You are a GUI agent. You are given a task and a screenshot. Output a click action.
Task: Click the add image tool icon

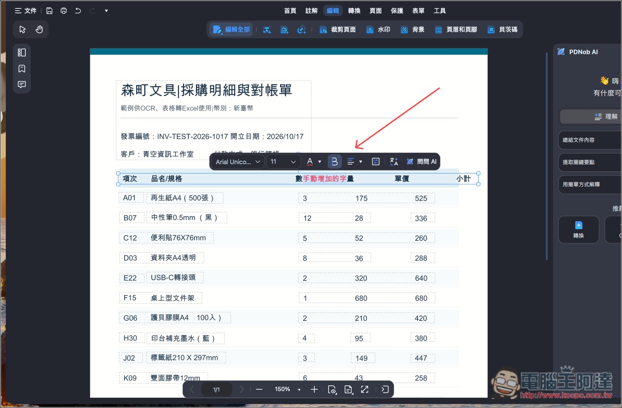pyautogui.click(x=284, y=30)
